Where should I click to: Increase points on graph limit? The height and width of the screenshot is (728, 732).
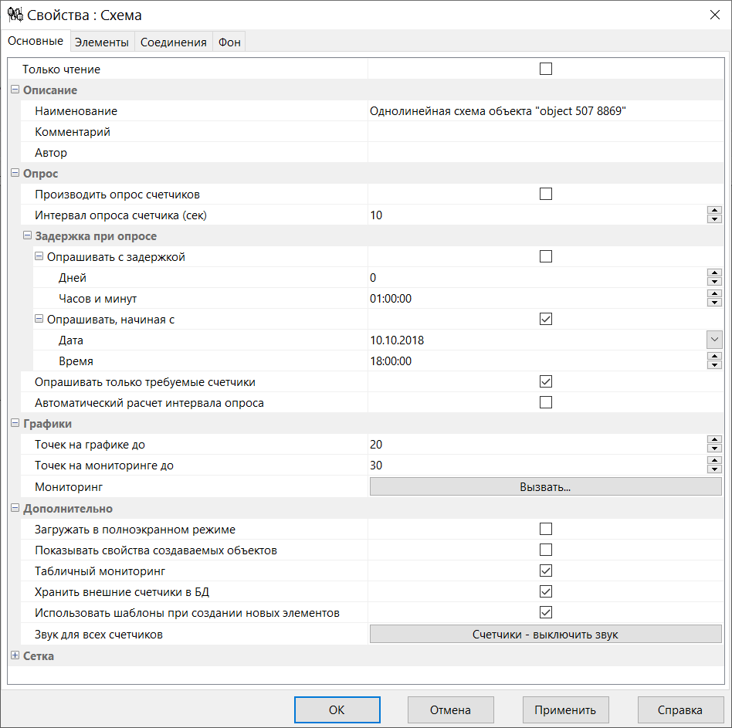pyautogui.click(x=714, y=440)
